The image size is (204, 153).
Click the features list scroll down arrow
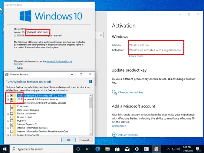[91, 134]
